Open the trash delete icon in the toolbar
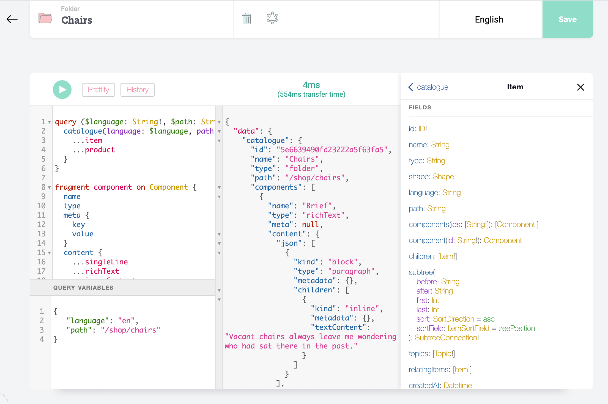The width and height of the screenshot is (608, 404). click(x=247, y=18)
